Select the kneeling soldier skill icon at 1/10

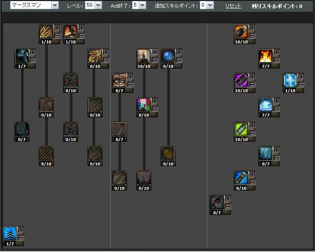pos(71,32)
